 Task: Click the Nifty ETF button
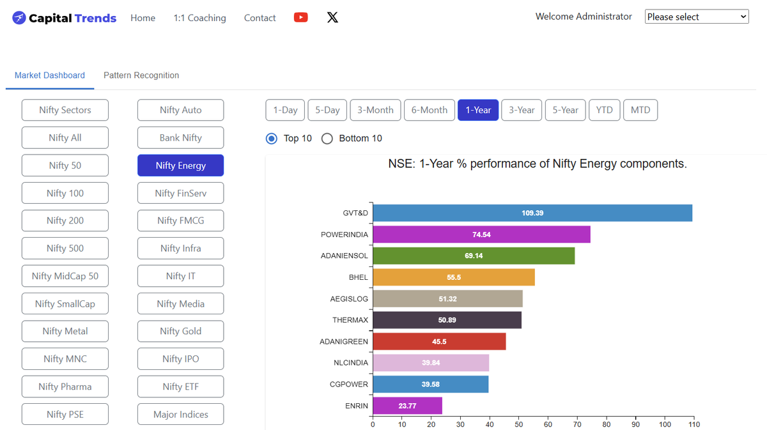pyautogui.click(x=181, y=387)
